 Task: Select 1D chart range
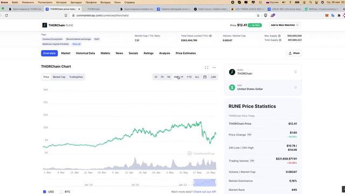click(x=156, y=77)
